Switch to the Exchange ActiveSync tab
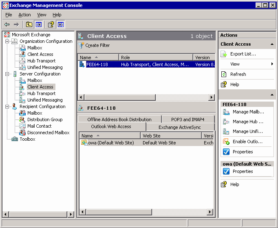The height and width of the screenshot is (228, 278). pos(180,127)
